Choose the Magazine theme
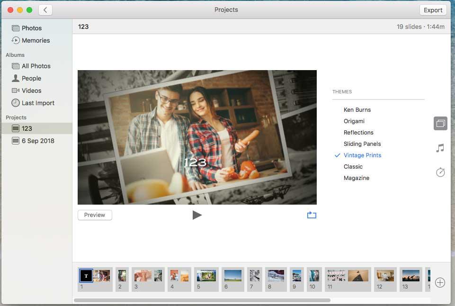 pos(357,178)
